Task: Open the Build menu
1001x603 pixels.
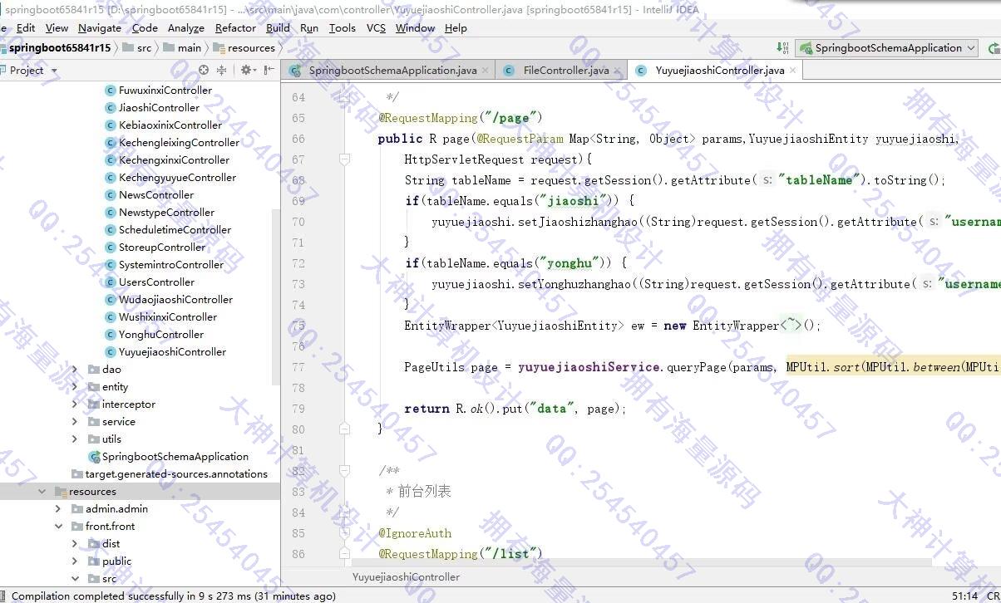Action: (279, 27)
